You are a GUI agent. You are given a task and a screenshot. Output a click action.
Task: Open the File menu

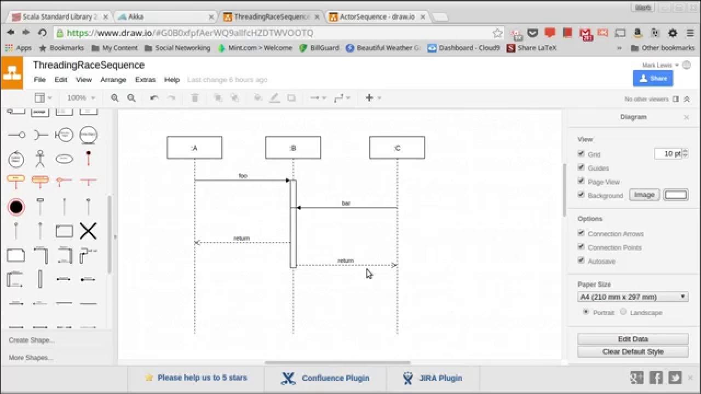click(39, 80)
